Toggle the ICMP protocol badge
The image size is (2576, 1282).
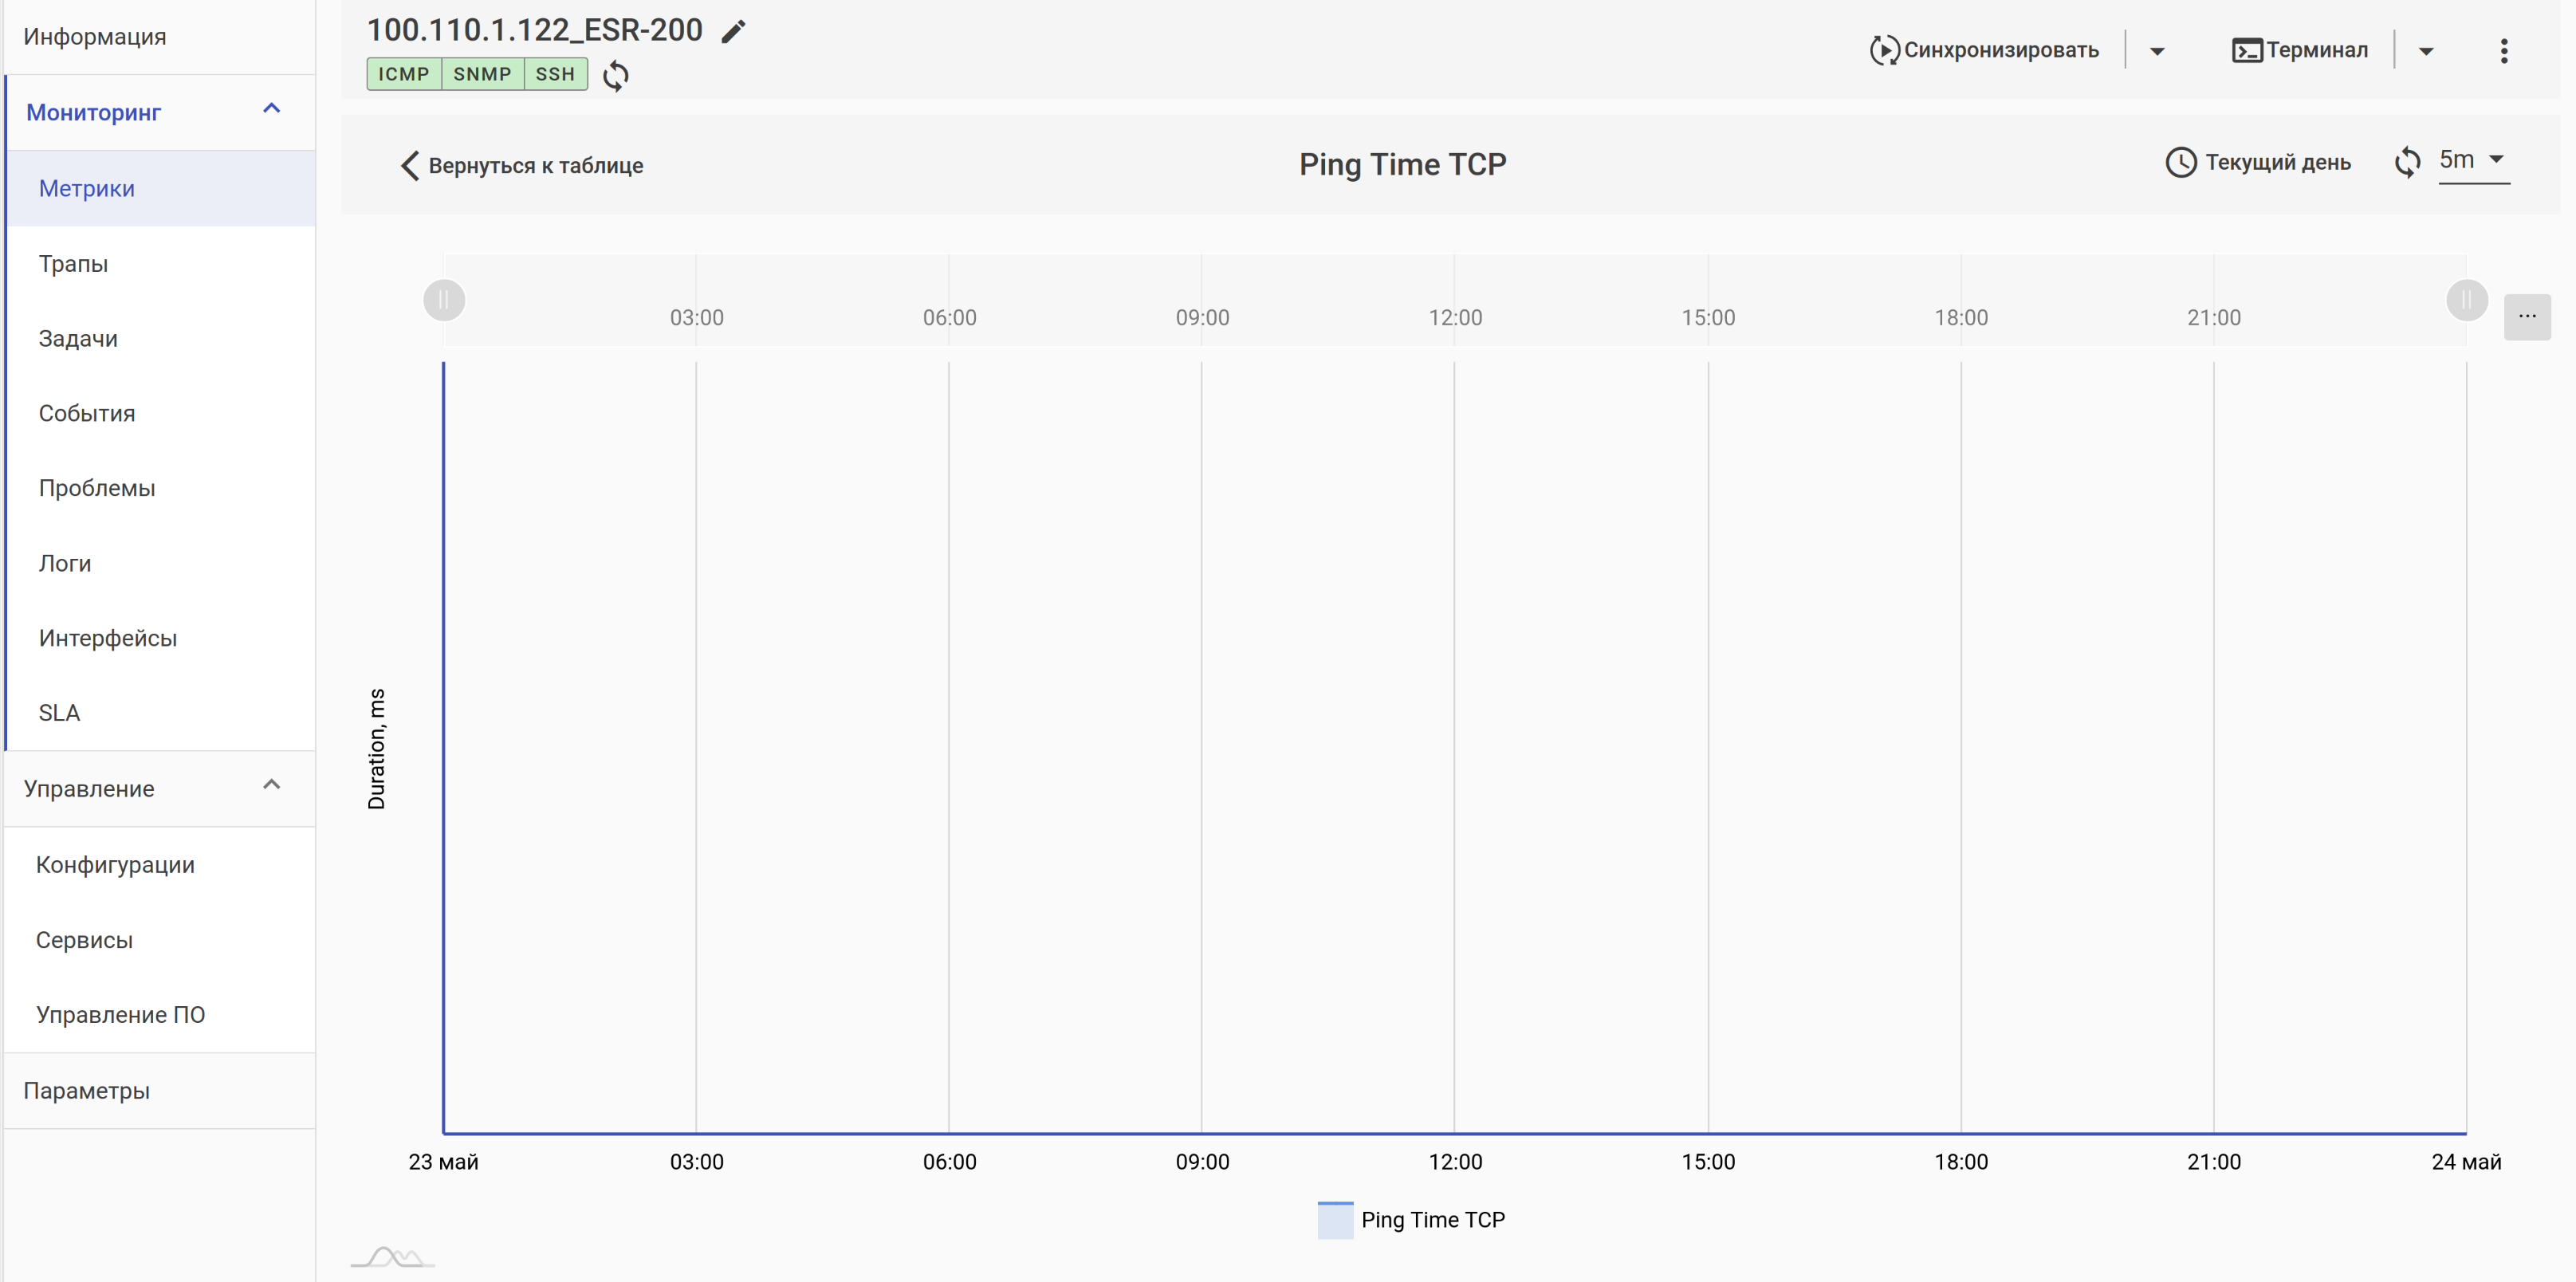point(403,74)
